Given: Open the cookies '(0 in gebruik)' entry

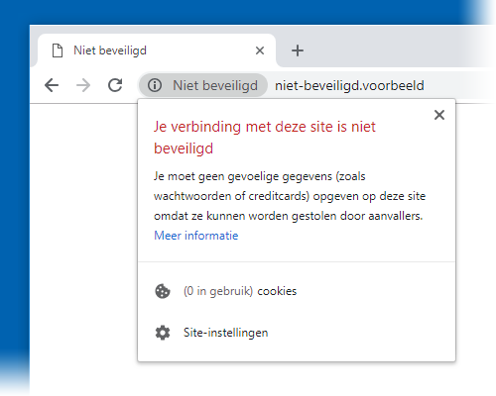Looking at the screenshot, I should (240, 291).
